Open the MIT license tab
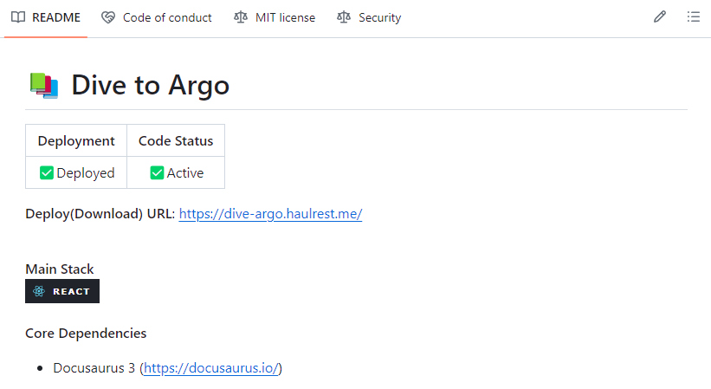The width and height of the screenshot is (711, 389). 285,17
